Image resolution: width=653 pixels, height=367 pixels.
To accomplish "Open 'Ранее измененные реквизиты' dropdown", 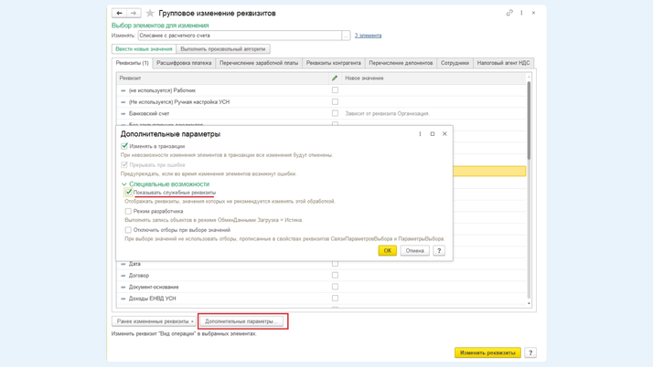I will [x=154, y=321].
